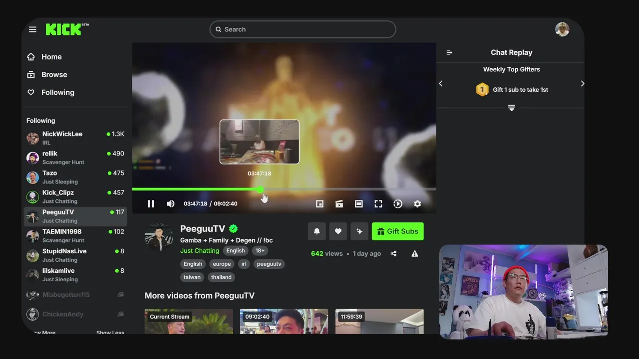Image resolution: width=639 pixels, height=359 pixels.
Task: Select the europe tag
Action: pyautogui.click(x=222, y=264)
